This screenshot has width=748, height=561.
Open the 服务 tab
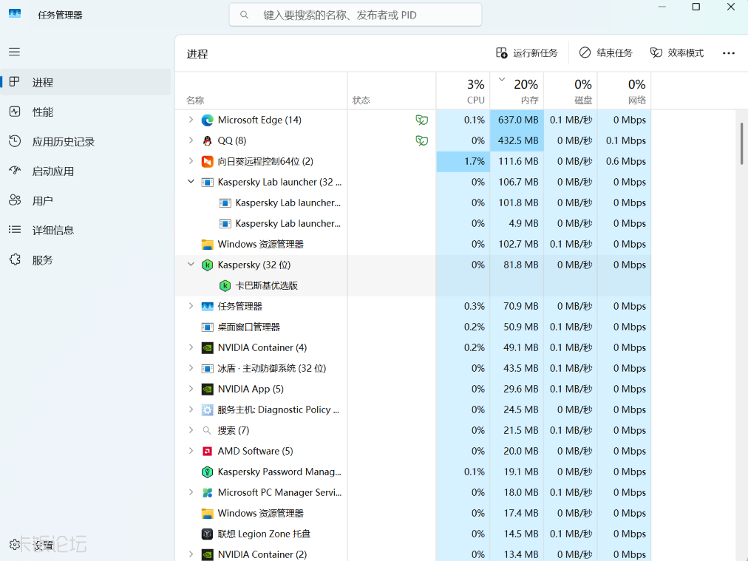(x=86, y=259)
